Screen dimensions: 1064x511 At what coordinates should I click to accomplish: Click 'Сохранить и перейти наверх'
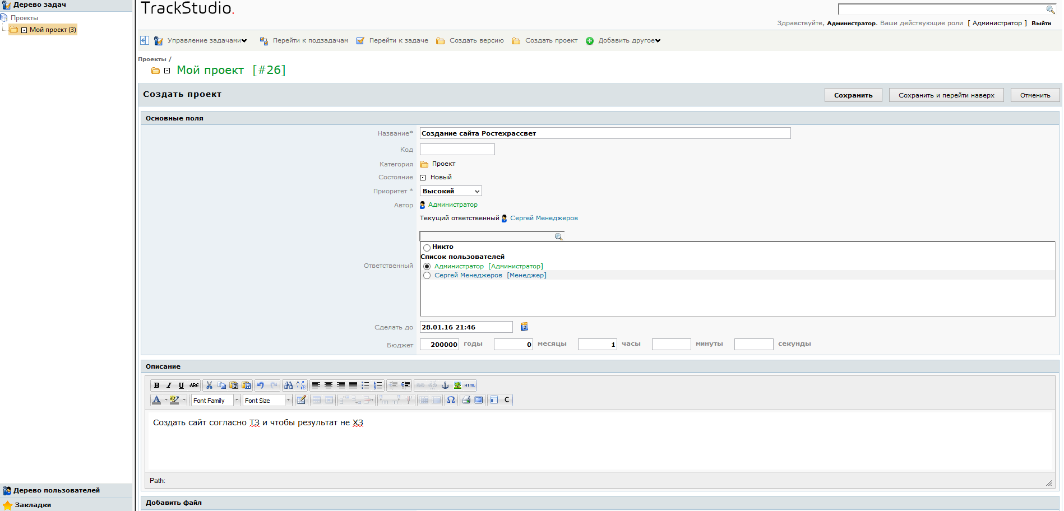point(946,95)
